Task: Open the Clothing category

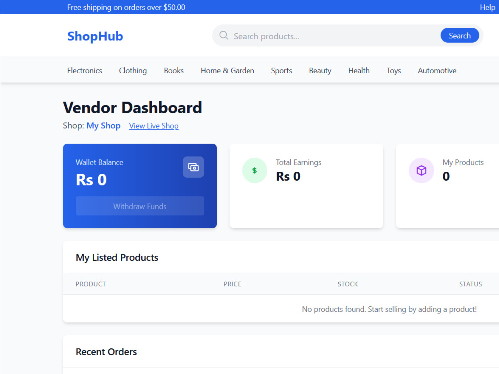Action: point(133,71)
